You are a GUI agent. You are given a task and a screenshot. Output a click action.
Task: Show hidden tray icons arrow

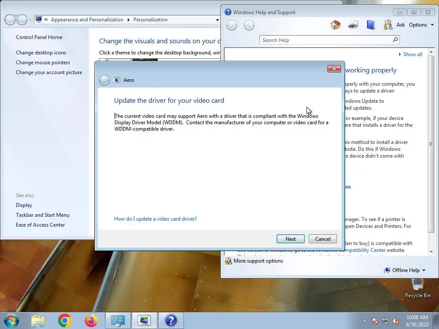pyautogui.click(x=364, y=321)
